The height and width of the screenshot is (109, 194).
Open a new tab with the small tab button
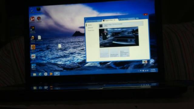(137, 18)
